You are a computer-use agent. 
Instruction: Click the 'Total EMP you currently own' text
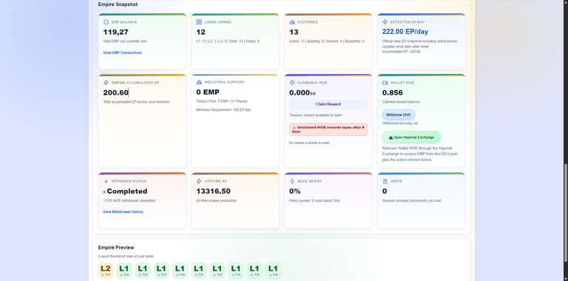pos(125,41)
